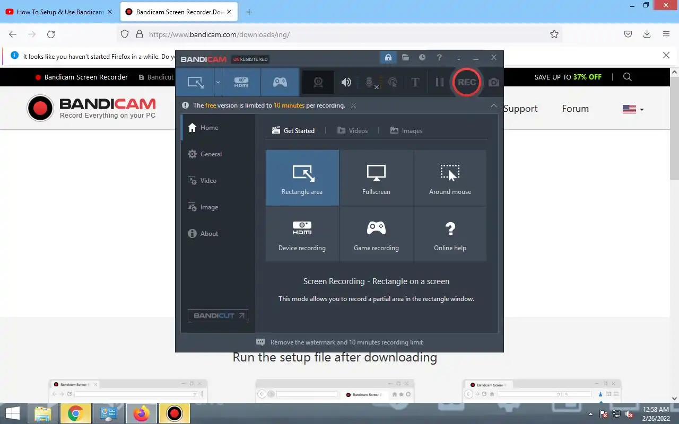Screen dimensions: 679x424
Task: Switch to the YouTube How To Setup tab
Action: tap(59, 12)
